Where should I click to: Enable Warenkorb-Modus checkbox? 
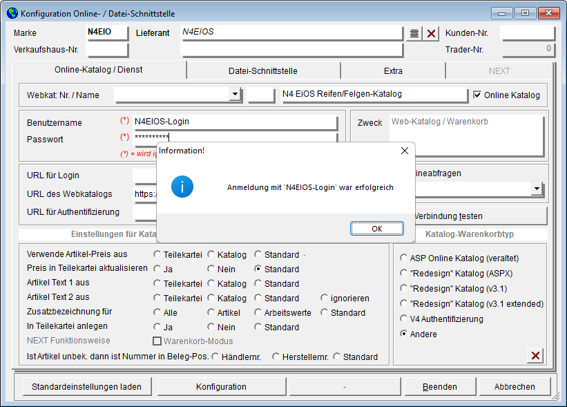tap(157, 341)
